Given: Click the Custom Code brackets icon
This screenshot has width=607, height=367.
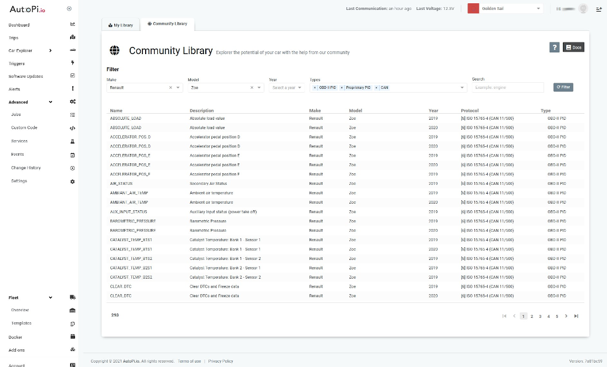Looking at the screenshot, I should [x=72, y=127].
